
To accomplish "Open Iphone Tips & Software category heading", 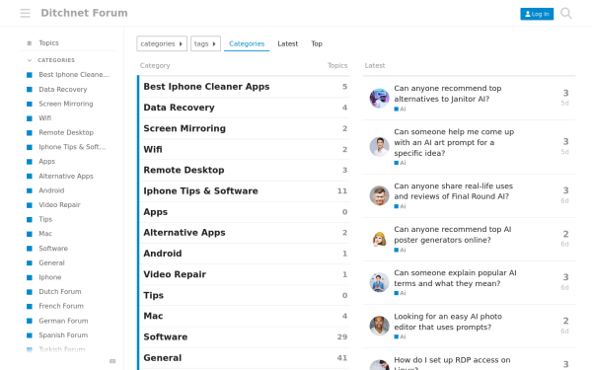I will [200, 191].
